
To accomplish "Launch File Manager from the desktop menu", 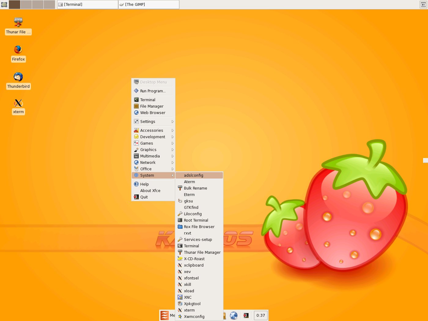I will [x=153, y=106].
